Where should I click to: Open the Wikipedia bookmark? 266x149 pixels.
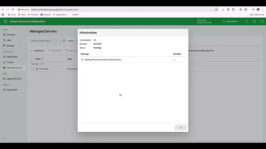coord(33,15)
